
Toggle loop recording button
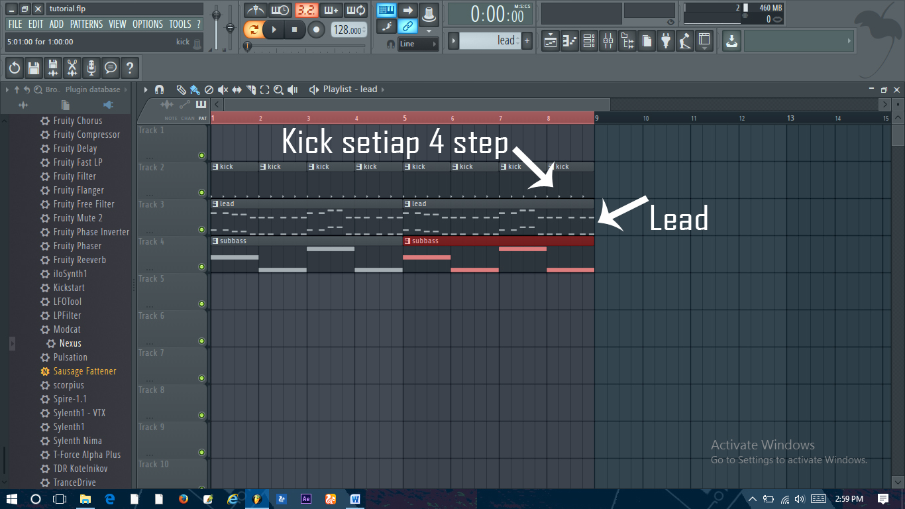pyautogui.click(x=356, y=10)
